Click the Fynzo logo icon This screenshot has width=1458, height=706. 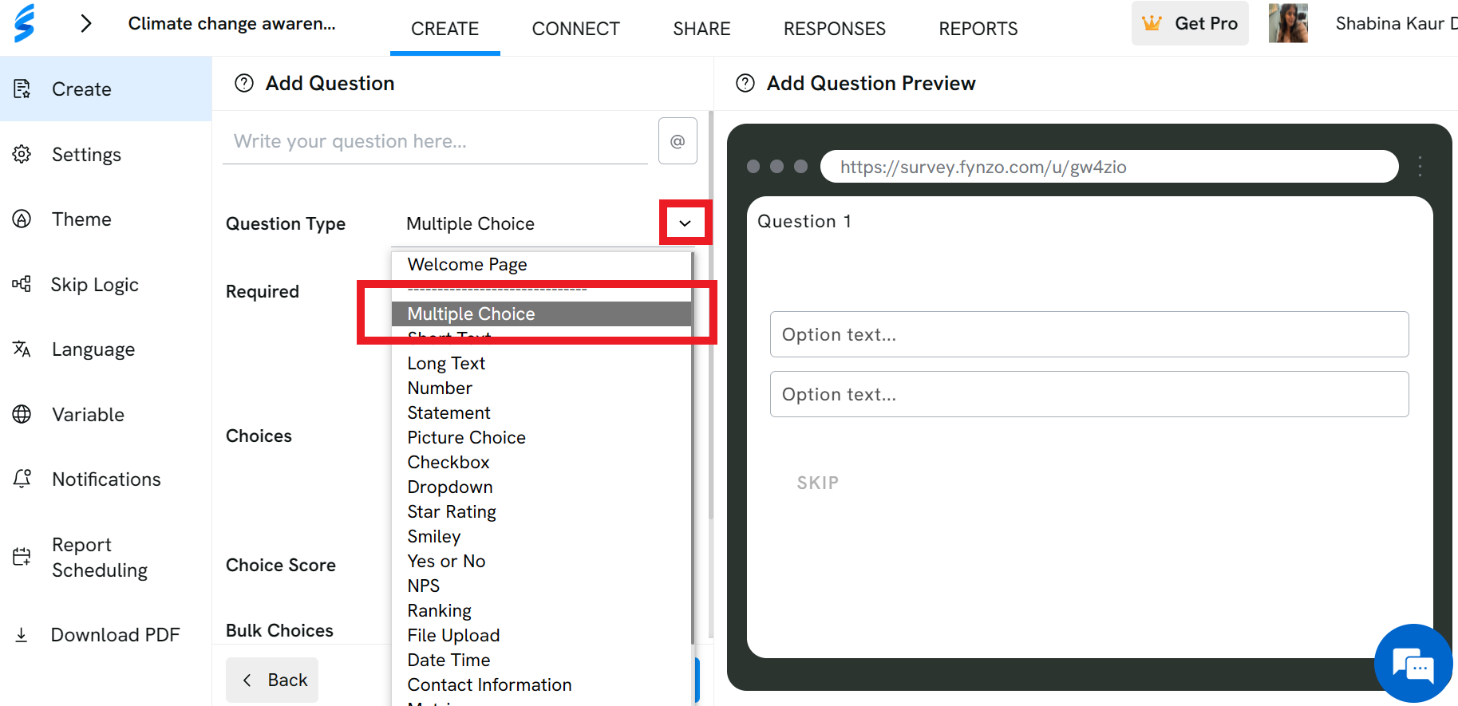pyautogui.click(x=25, y=23)
